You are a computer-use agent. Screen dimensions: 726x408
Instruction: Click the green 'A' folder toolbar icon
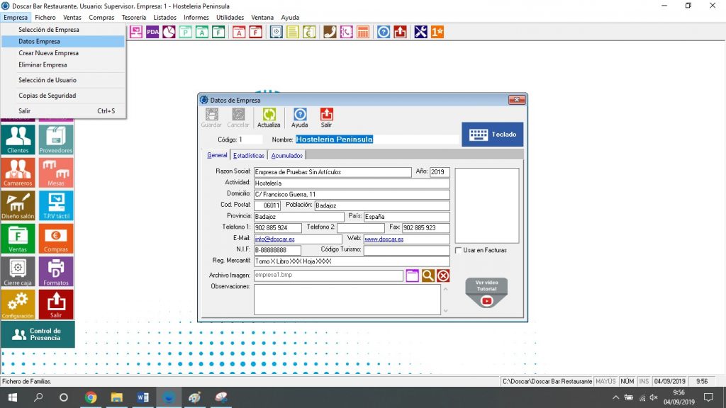tap(202, 32)
